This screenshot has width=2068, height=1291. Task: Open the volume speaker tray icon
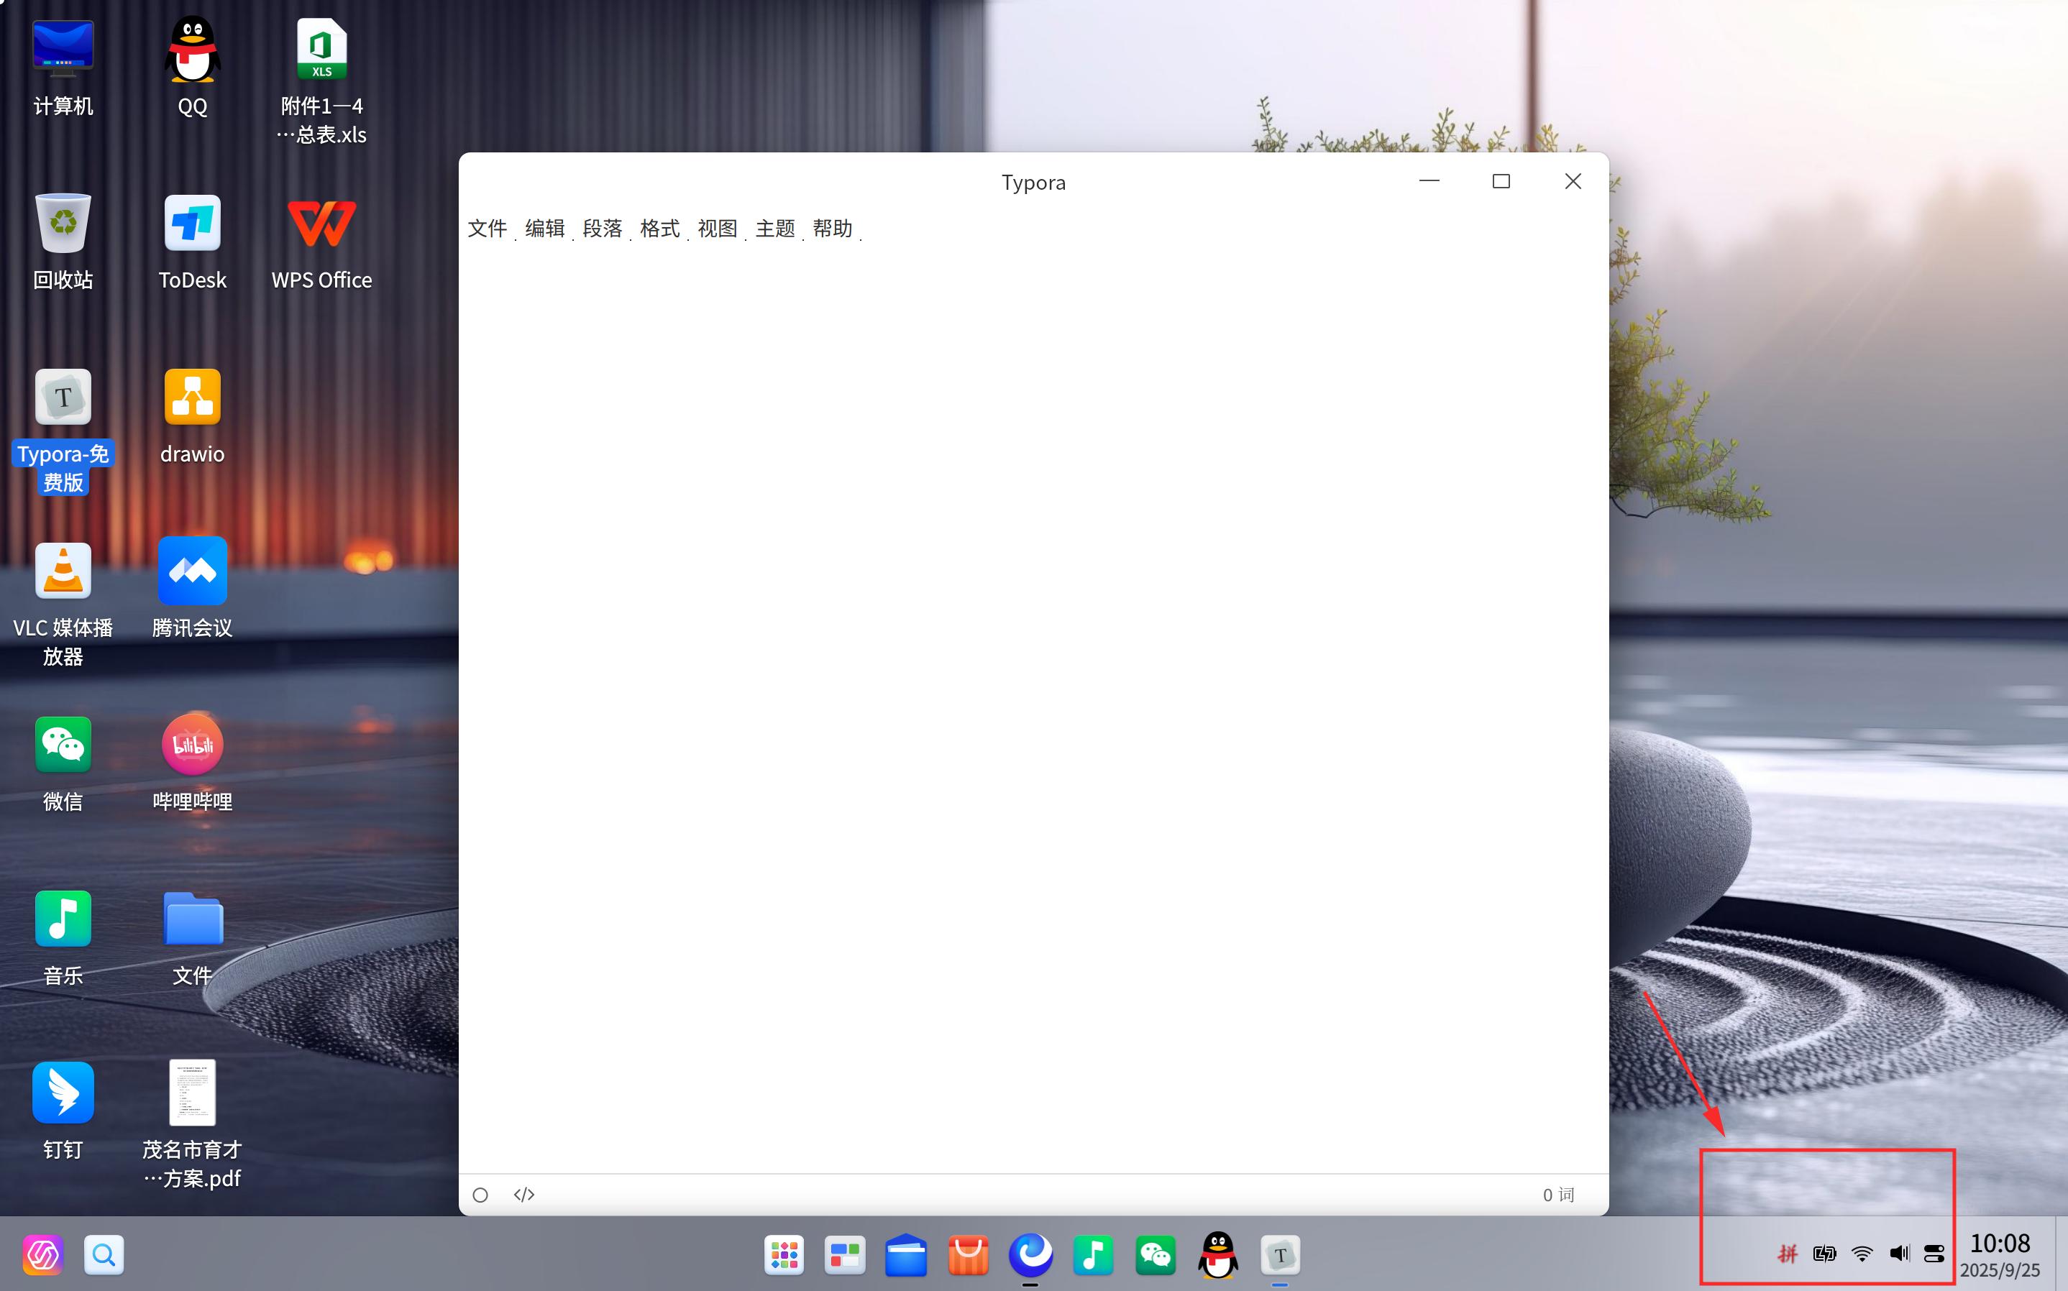coord(1900,1254)
